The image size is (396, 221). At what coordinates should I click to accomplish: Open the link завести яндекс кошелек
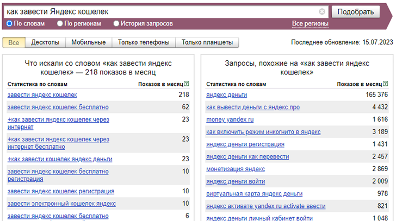coord(42,94)
